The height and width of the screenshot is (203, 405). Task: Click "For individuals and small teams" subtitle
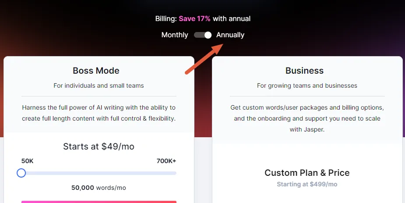[x=99, y=85]
